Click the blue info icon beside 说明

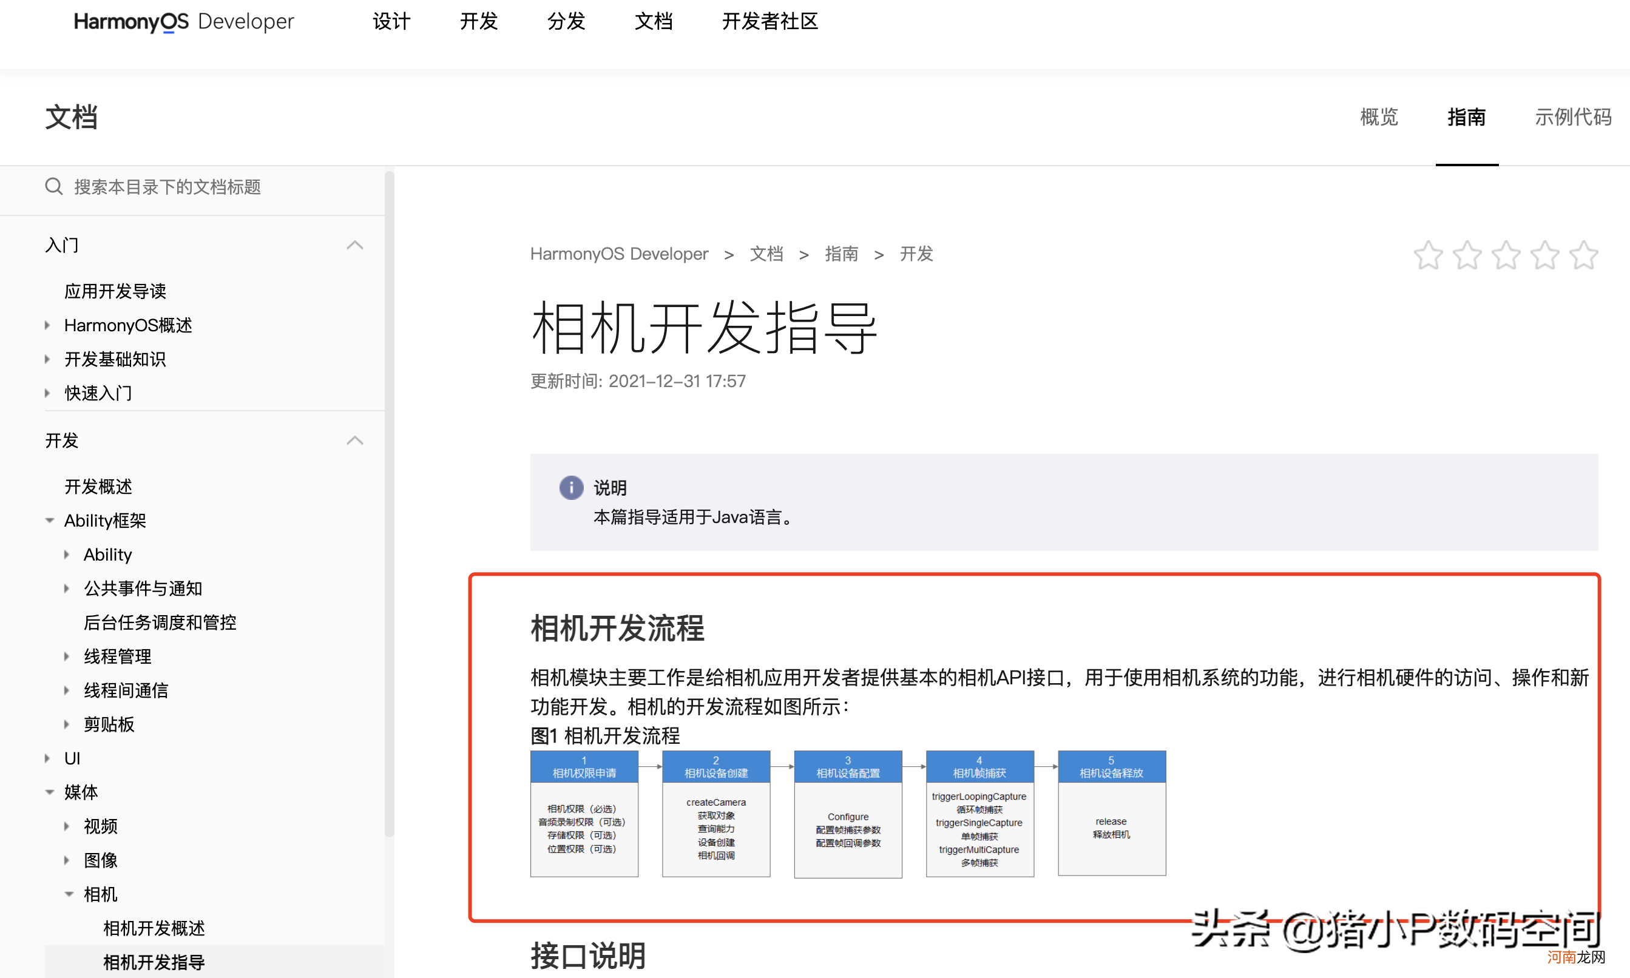571,488
